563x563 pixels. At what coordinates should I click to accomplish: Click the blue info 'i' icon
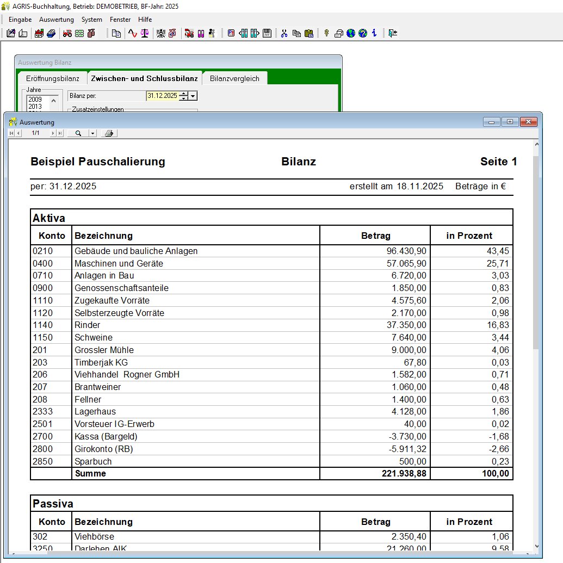pyautogui.click(x=374, y=33)
